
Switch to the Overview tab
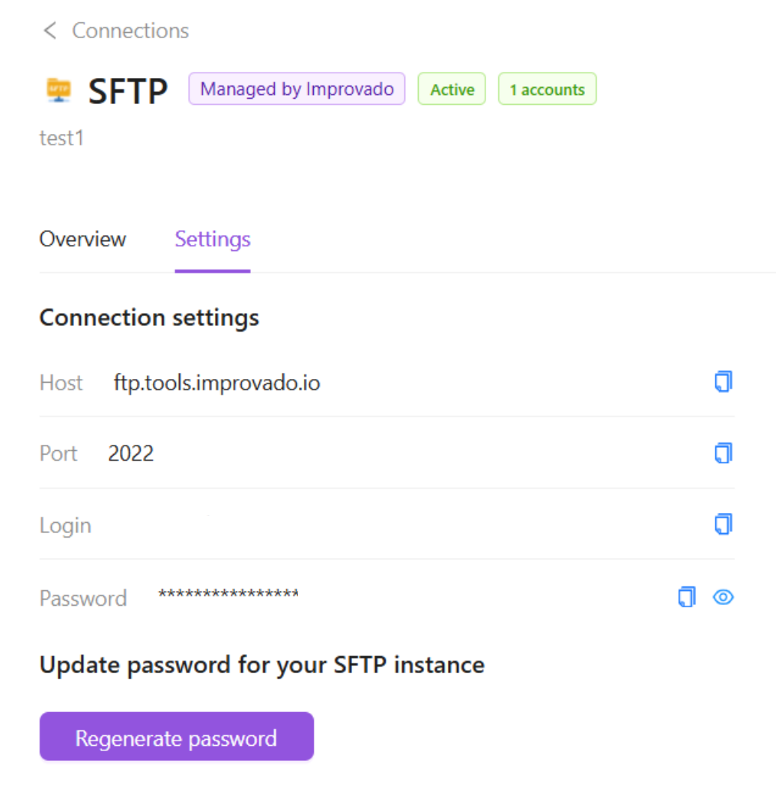click(x=82, y=239)
